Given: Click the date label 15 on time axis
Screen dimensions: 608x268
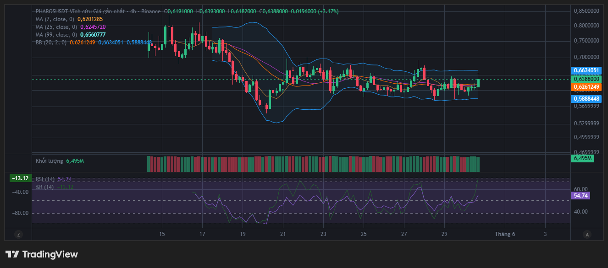Looking at the screenshot, I should (162, 234).
